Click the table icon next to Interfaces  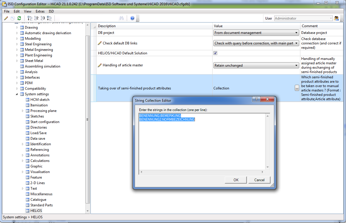pos(22,77)
